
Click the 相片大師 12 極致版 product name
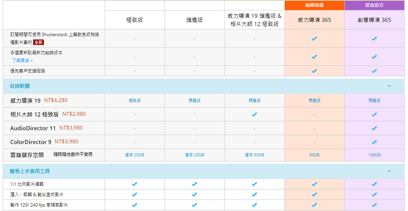point(35,114)
